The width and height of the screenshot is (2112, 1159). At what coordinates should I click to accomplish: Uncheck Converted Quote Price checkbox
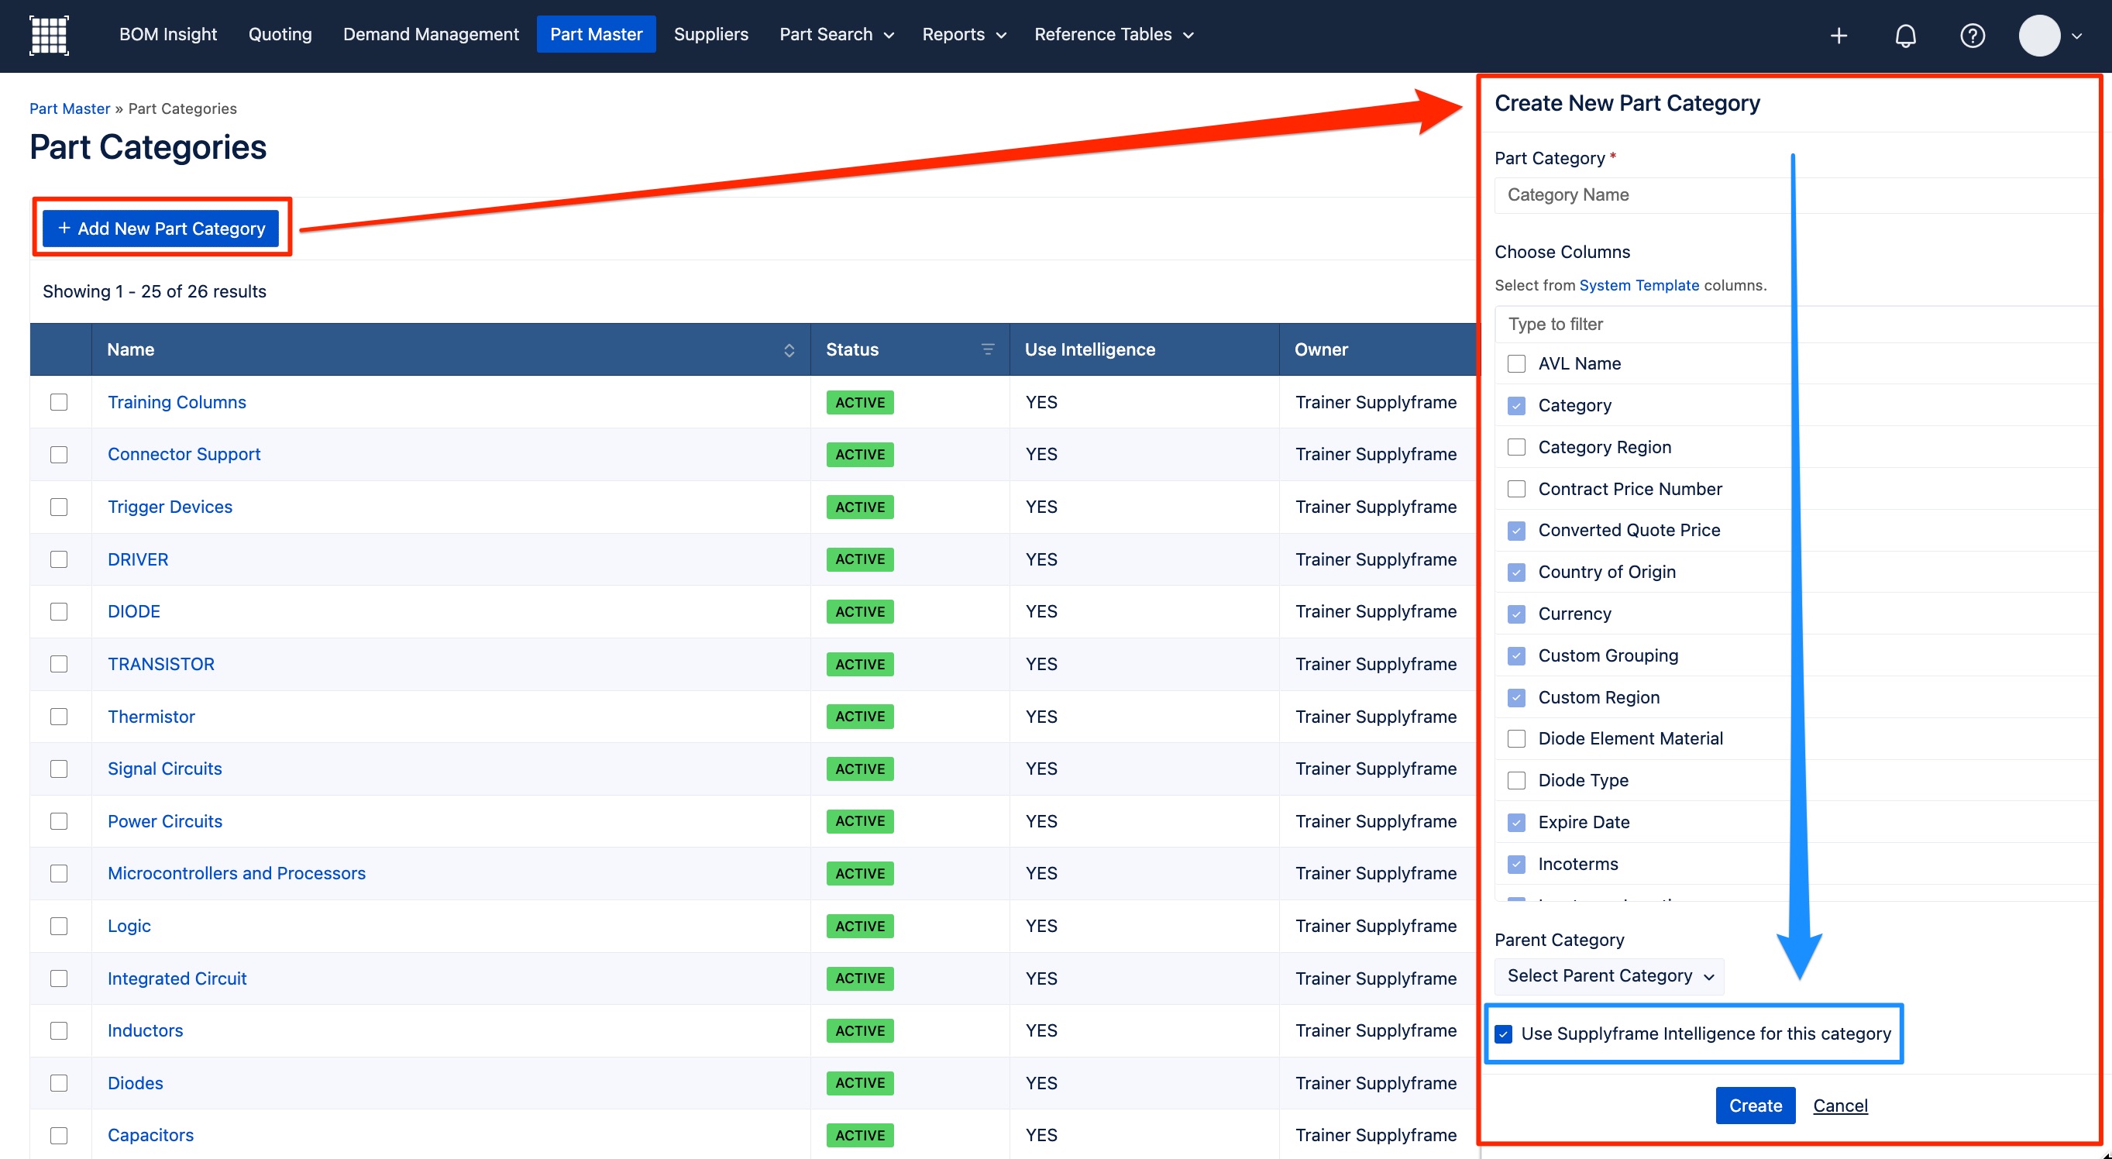pos(1516,531)
